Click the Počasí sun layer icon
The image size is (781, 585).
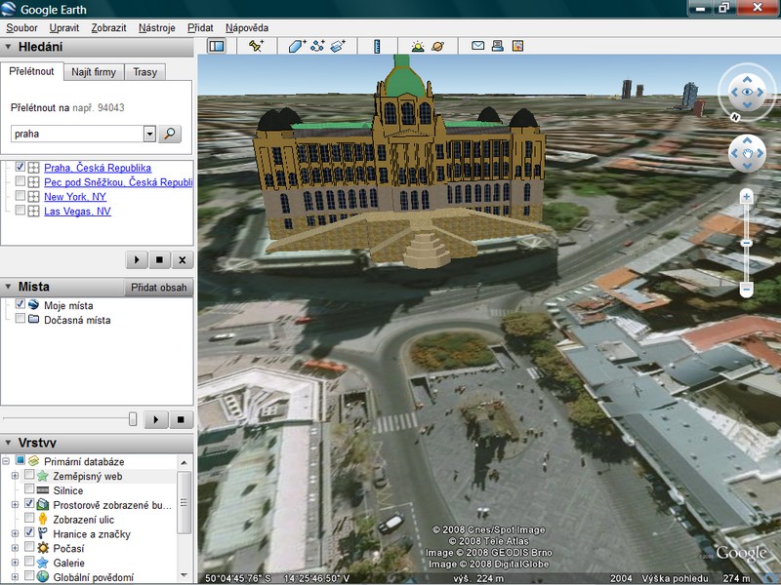click(43, 548)
